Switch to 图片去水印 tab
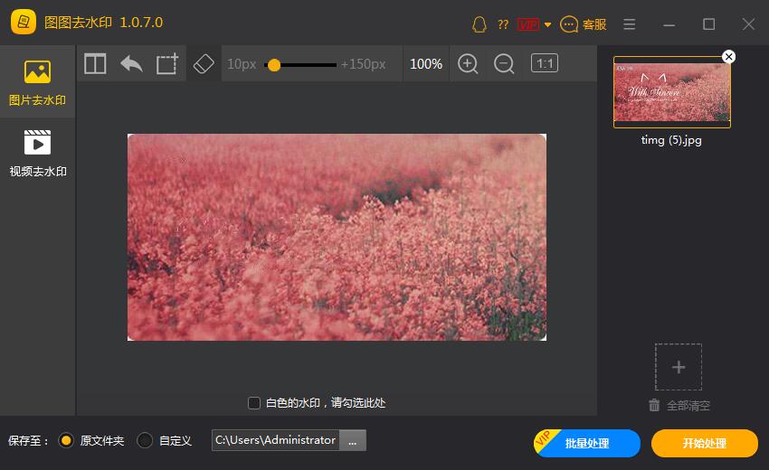This screenshot has width=769, height=470. click(x=37, y=82)
